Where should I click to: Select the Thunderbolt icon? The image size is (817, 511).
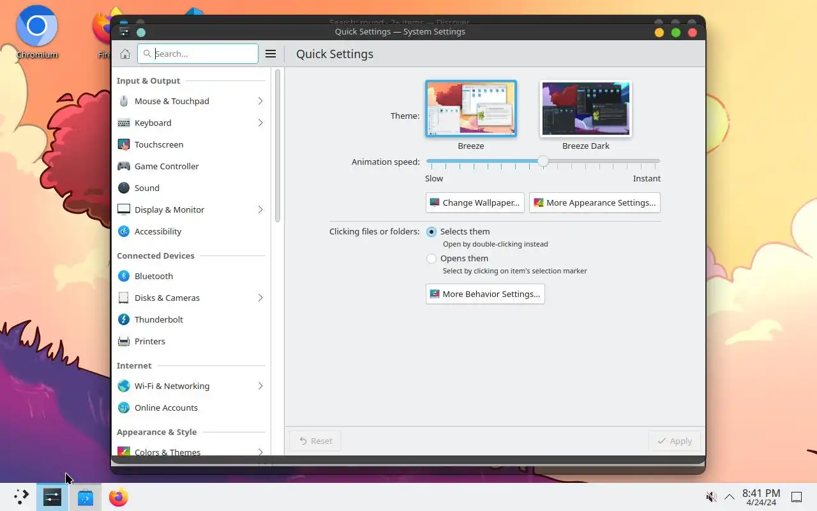(124, 319)
